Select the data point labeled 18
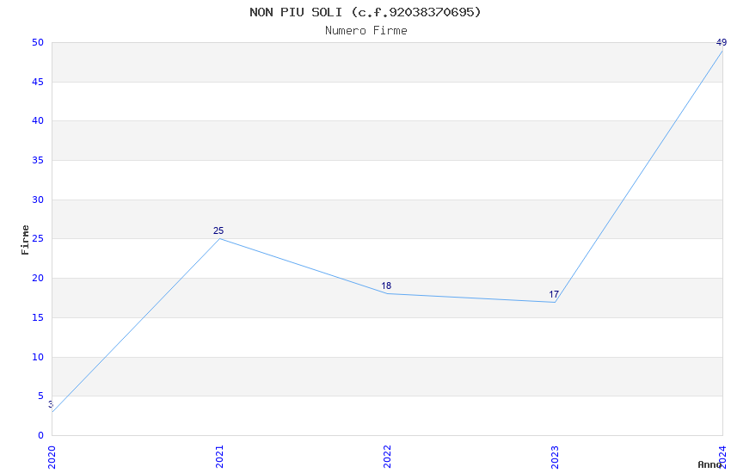This screenshot has height=473, width=731. click(x=387, y=293)
